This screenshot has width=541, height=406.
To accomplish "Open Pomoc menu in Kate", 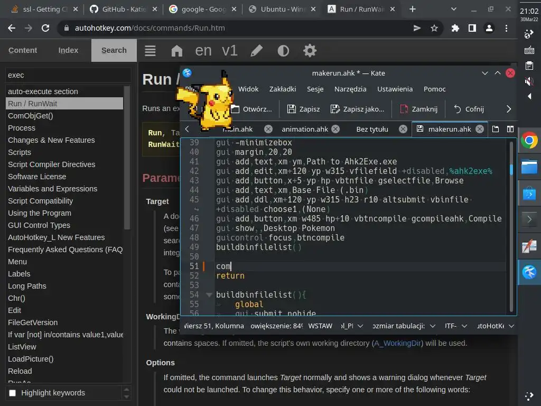I will point(434,89).
